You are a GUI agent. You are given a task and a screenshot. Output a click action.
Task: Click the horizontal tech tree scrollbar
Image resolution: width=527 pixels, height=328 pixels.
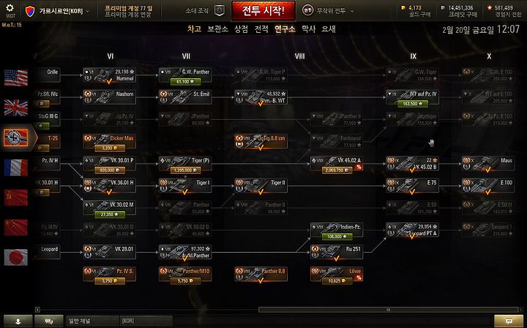coord(388,310)
